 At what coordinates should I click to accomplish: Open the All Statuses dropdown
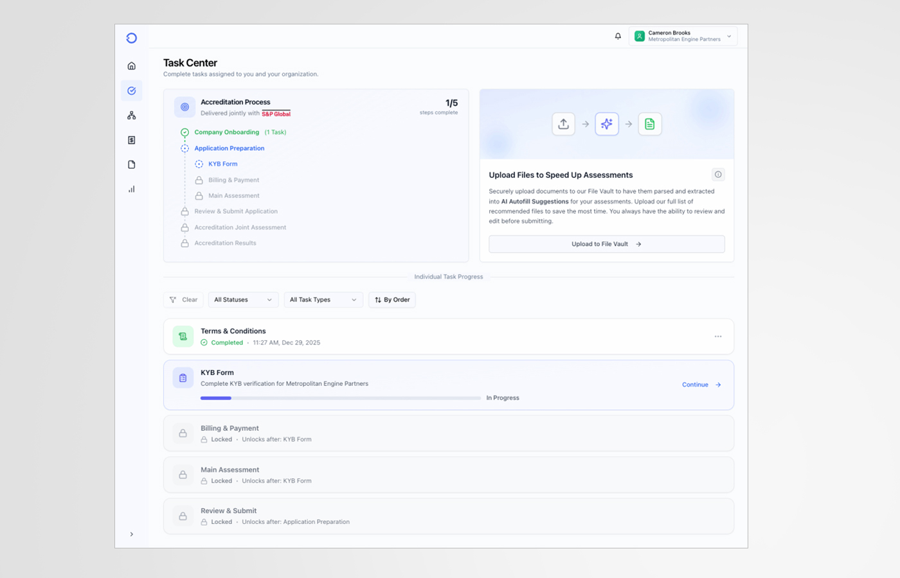(x=243, y=299)
